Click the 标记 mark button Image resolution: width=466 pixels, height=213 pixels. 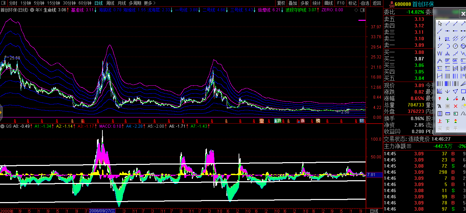pos(352,3)
